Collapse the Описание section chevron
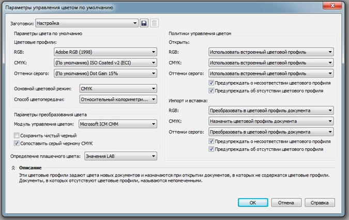The height and width of the screenshot is (220, 349). coord(12,168)
